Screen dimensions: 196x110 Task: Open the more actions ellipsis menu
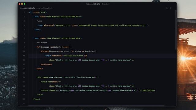(174, 8)
